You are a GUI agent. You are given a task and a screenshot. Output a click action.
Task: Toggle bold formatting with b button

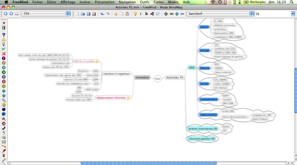[146, 14]
